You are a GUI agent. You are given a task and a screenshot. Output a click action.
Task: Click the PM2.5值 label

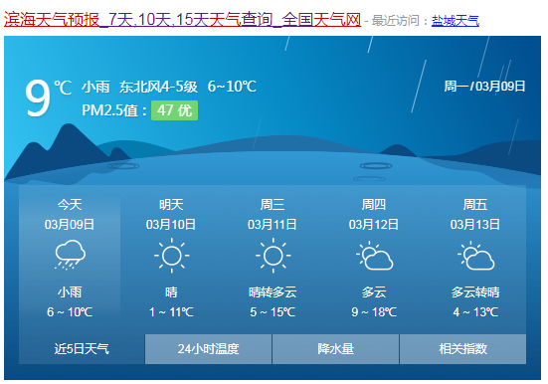click(114, 110)
